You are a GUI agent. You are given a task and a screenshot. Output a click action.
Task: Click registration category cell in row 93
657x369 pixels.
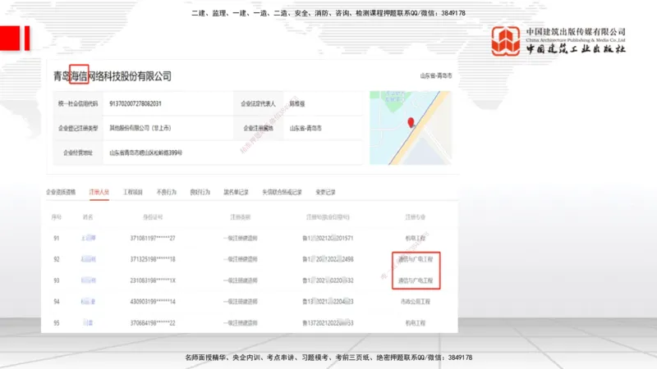click(240, 280)
